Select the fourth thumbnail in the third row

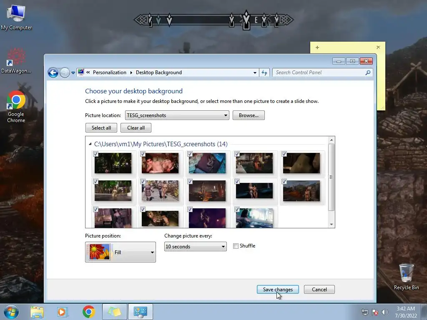[x=254, y=218]
